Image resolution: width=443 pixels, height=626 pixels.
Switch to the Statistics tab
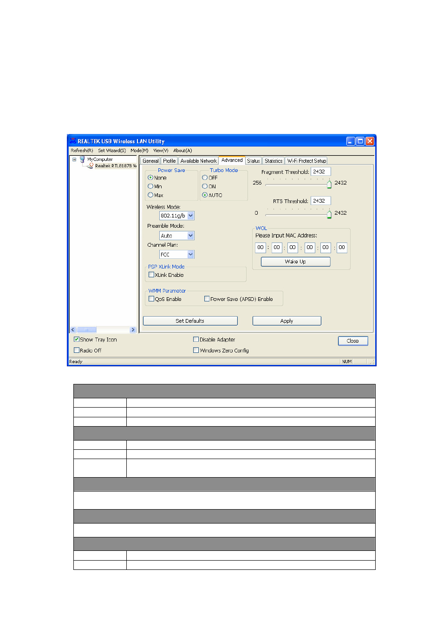[x=274, y=161]
